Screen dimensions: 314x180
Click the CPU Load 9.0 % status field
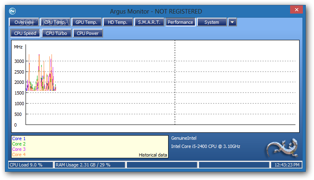(x=30, y=165)
